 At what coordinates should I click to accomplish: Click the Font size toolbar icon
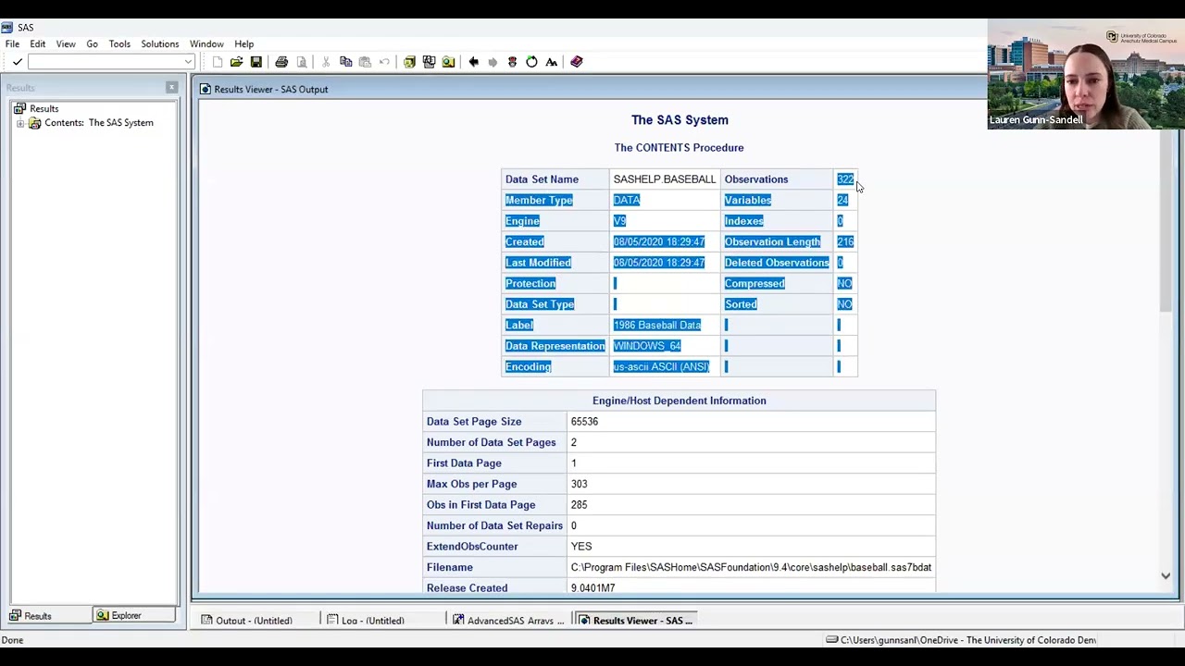point(551,62)
